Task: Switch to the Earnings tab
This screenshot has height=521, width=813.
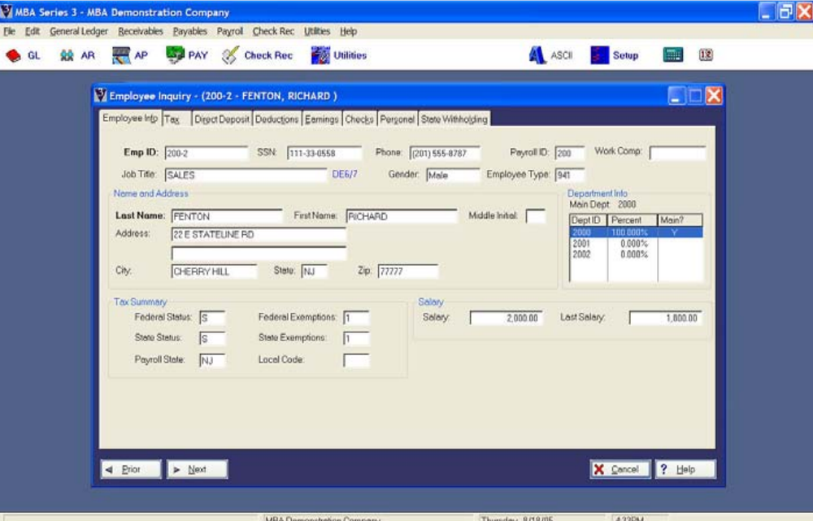Action: tap(321, 119)
